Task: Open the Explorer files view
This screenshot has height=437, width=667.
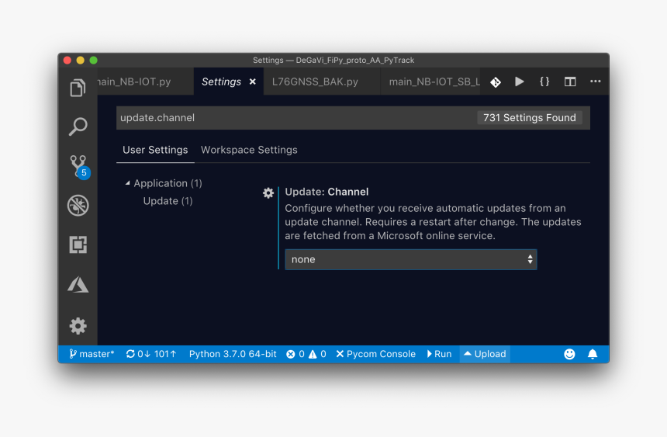Action: [x=78, y=88]
